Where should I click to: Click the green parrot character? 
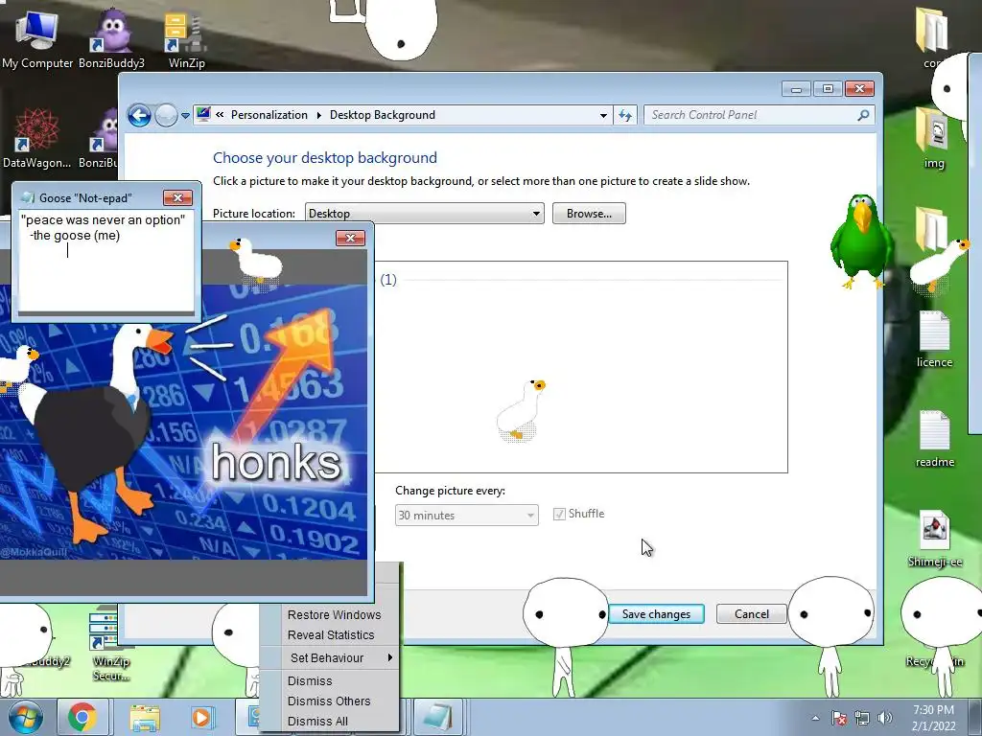point(862,241)
